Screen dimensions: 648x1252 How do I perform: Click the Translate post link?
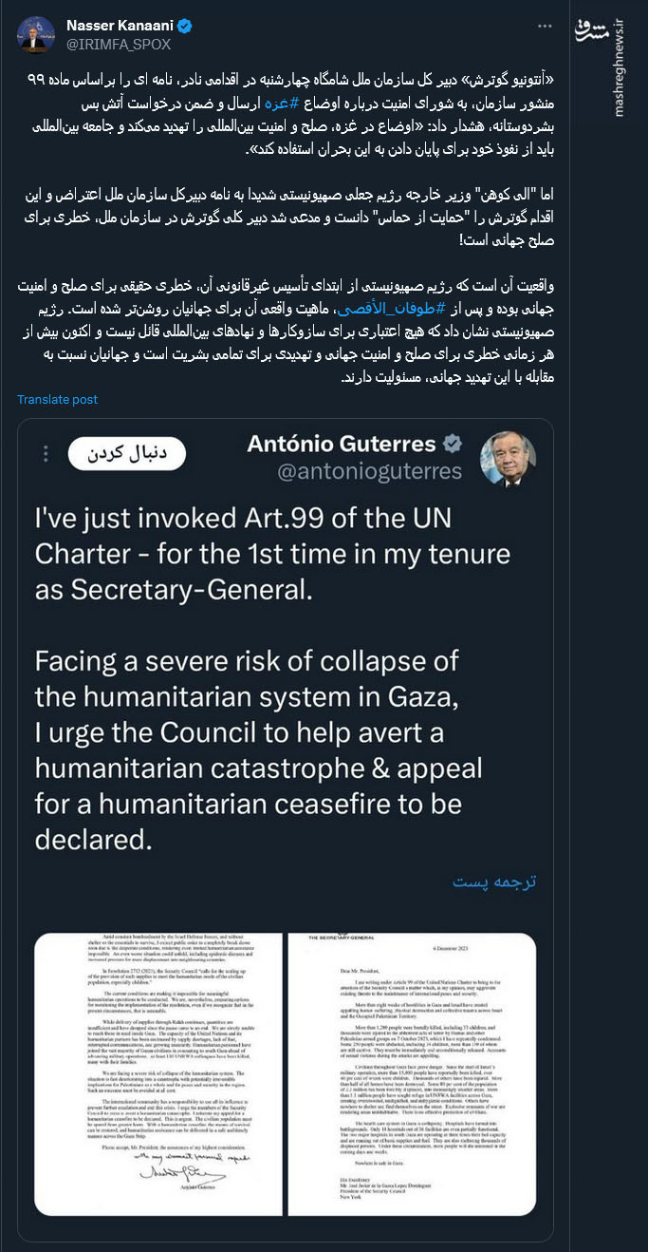57,400
